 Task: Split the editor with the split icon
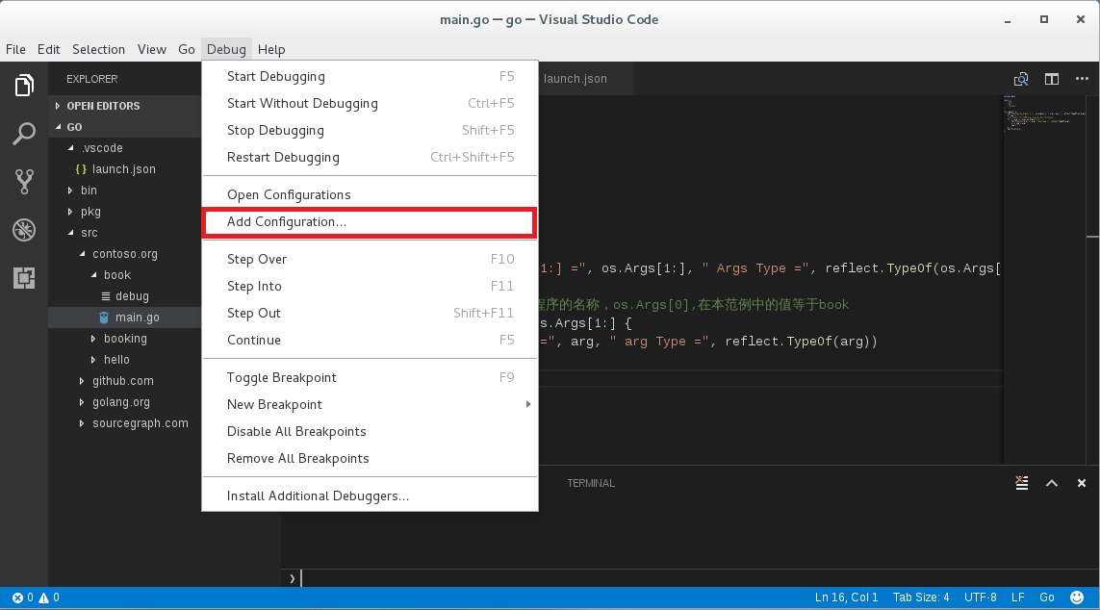pos(1052,79)
